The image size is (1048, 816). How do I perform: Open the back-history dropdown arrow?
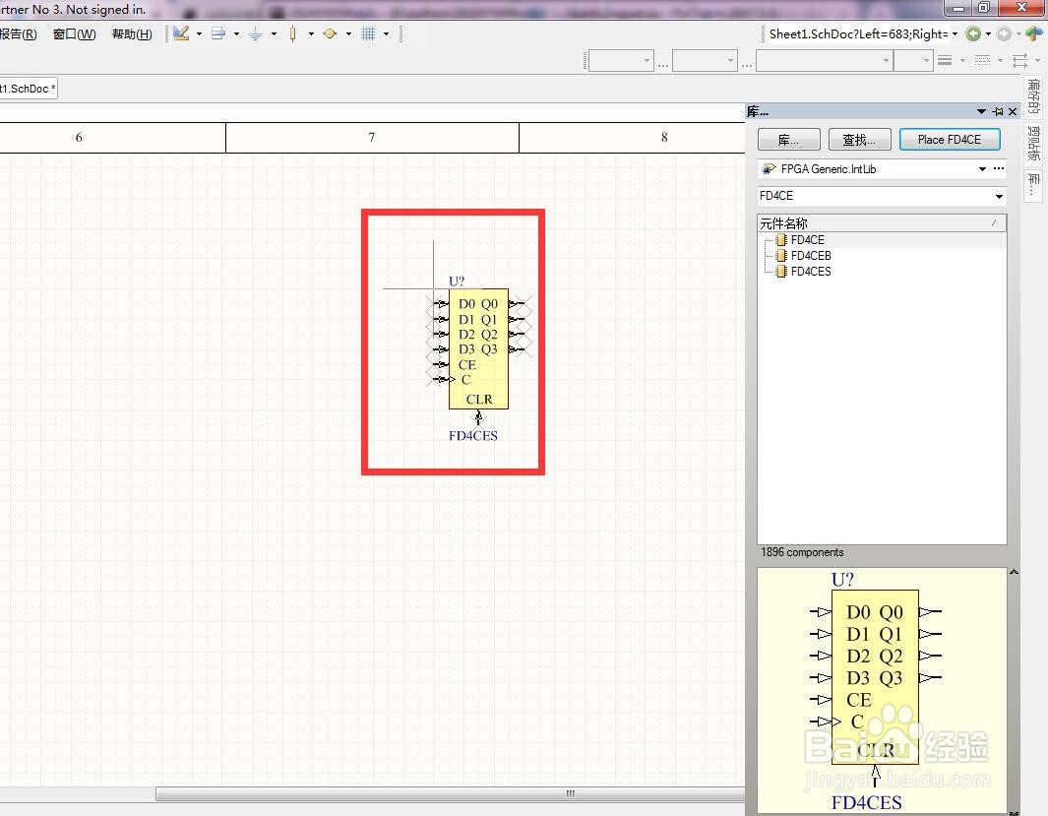click(989, 34)
